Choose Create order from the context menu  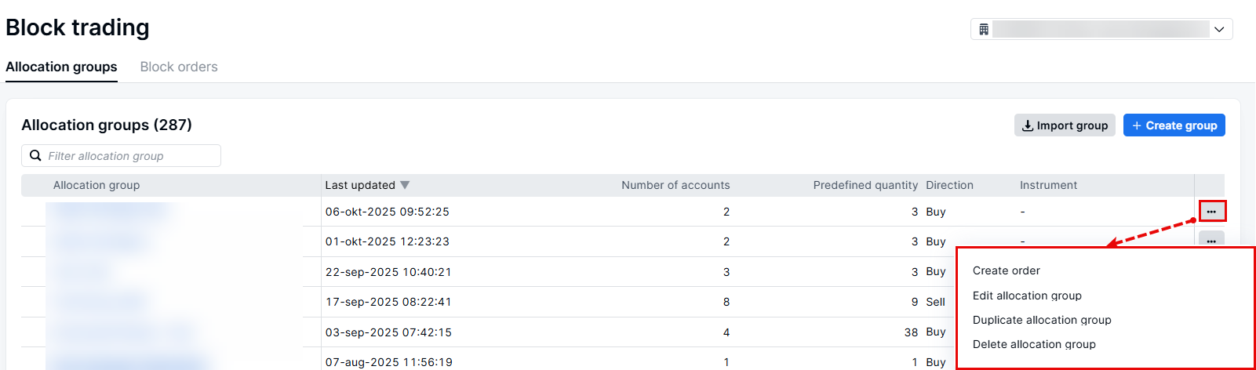1006,270
